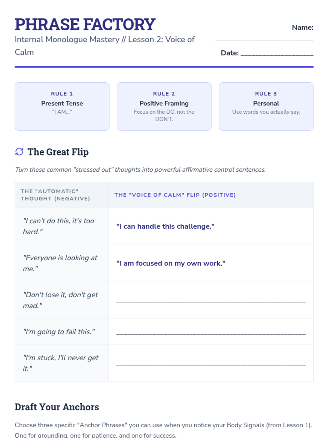328x438 pixels.
Task: Select the "I am focused on my own work." answer
Action: (171, 263)
